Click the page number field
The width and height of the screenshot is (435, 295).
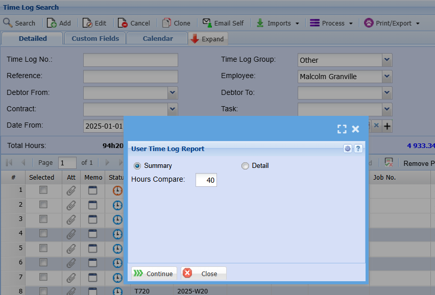point(67,163)
